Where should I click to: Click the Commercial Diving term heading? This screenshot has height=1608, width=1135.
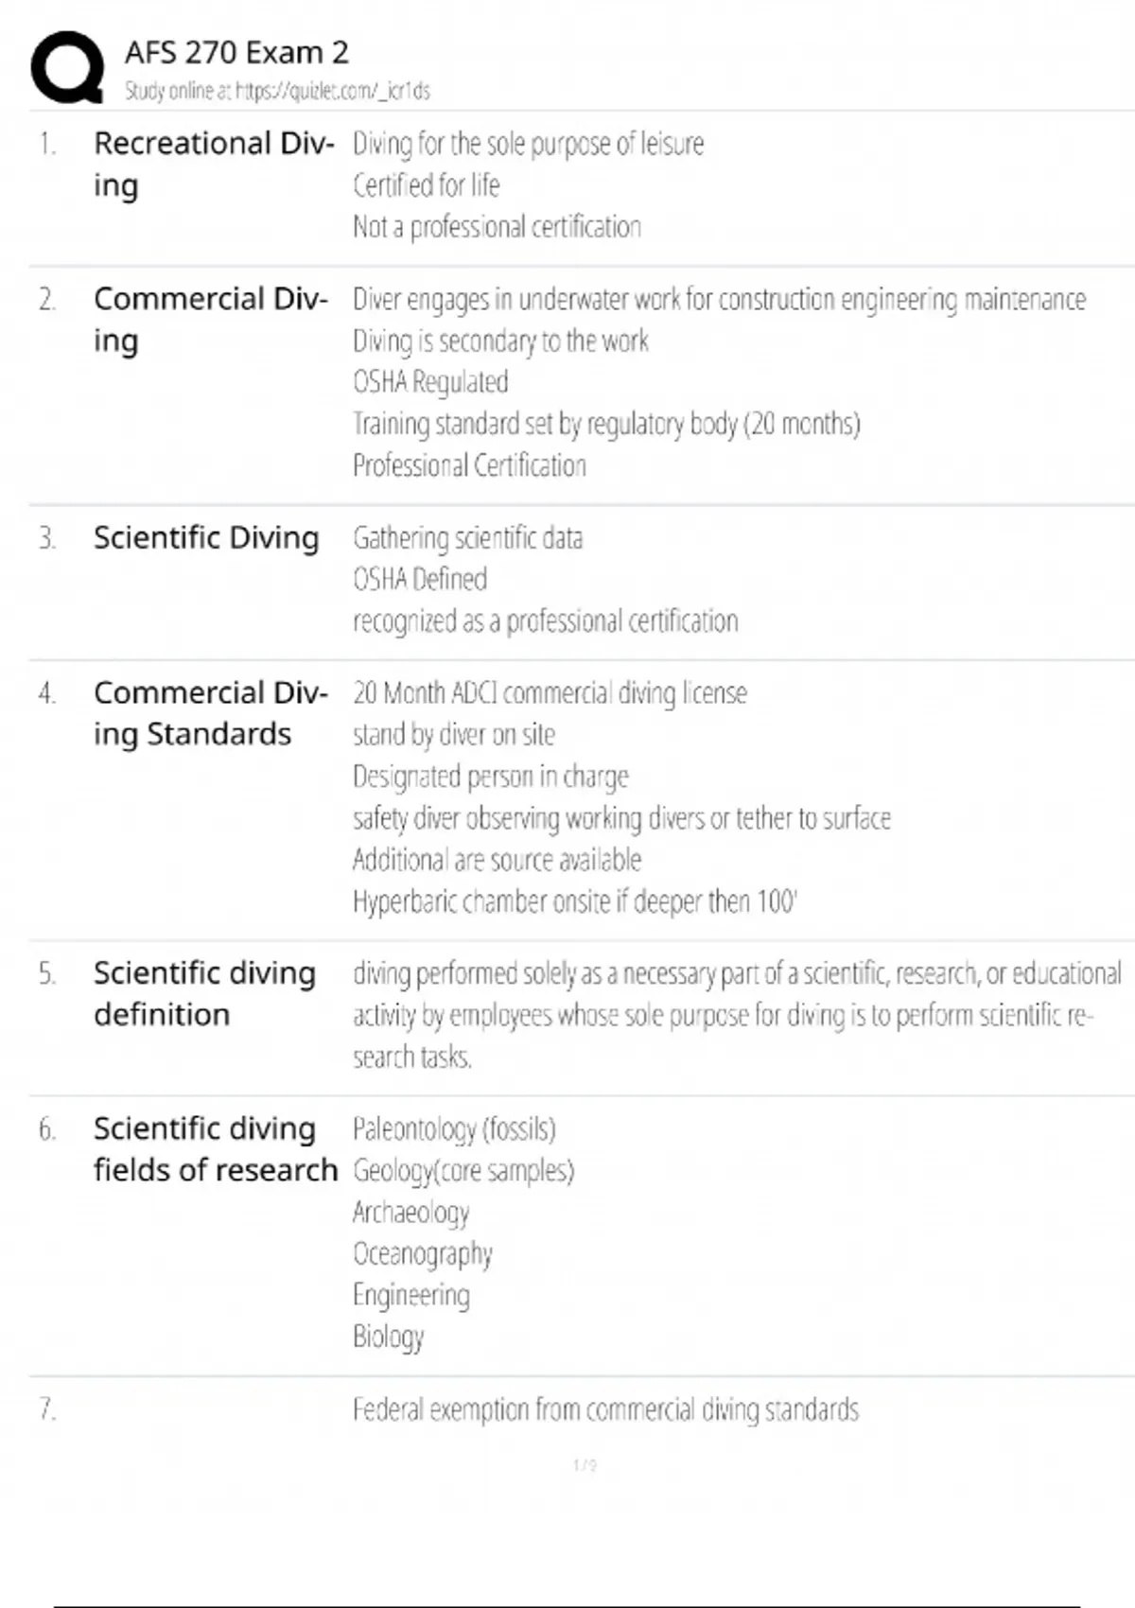click(x=211, y=319)
